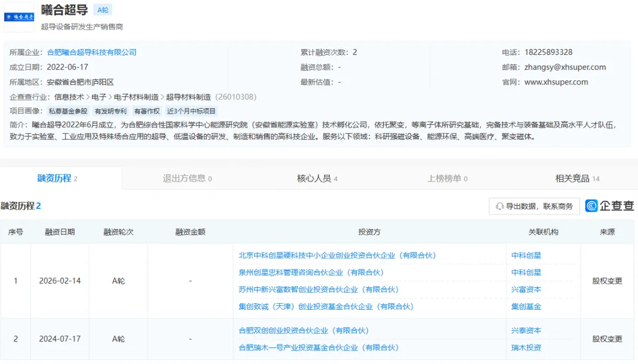Click 股权变更 source in the 2024-07-17 row
This screenshot has height=364, width=638.
(607, 339)
